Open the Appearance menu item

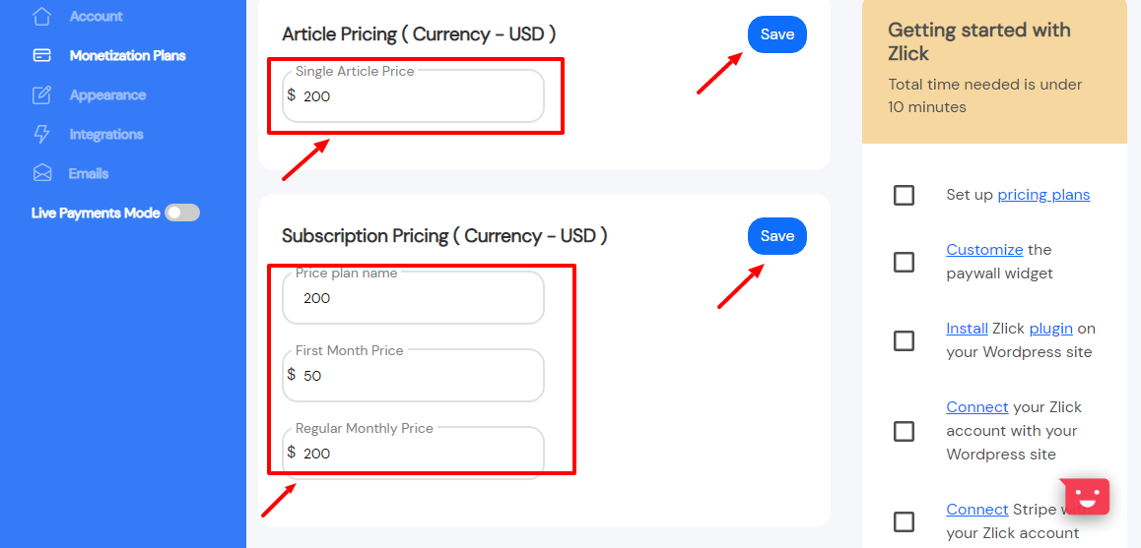pos(107,95)
